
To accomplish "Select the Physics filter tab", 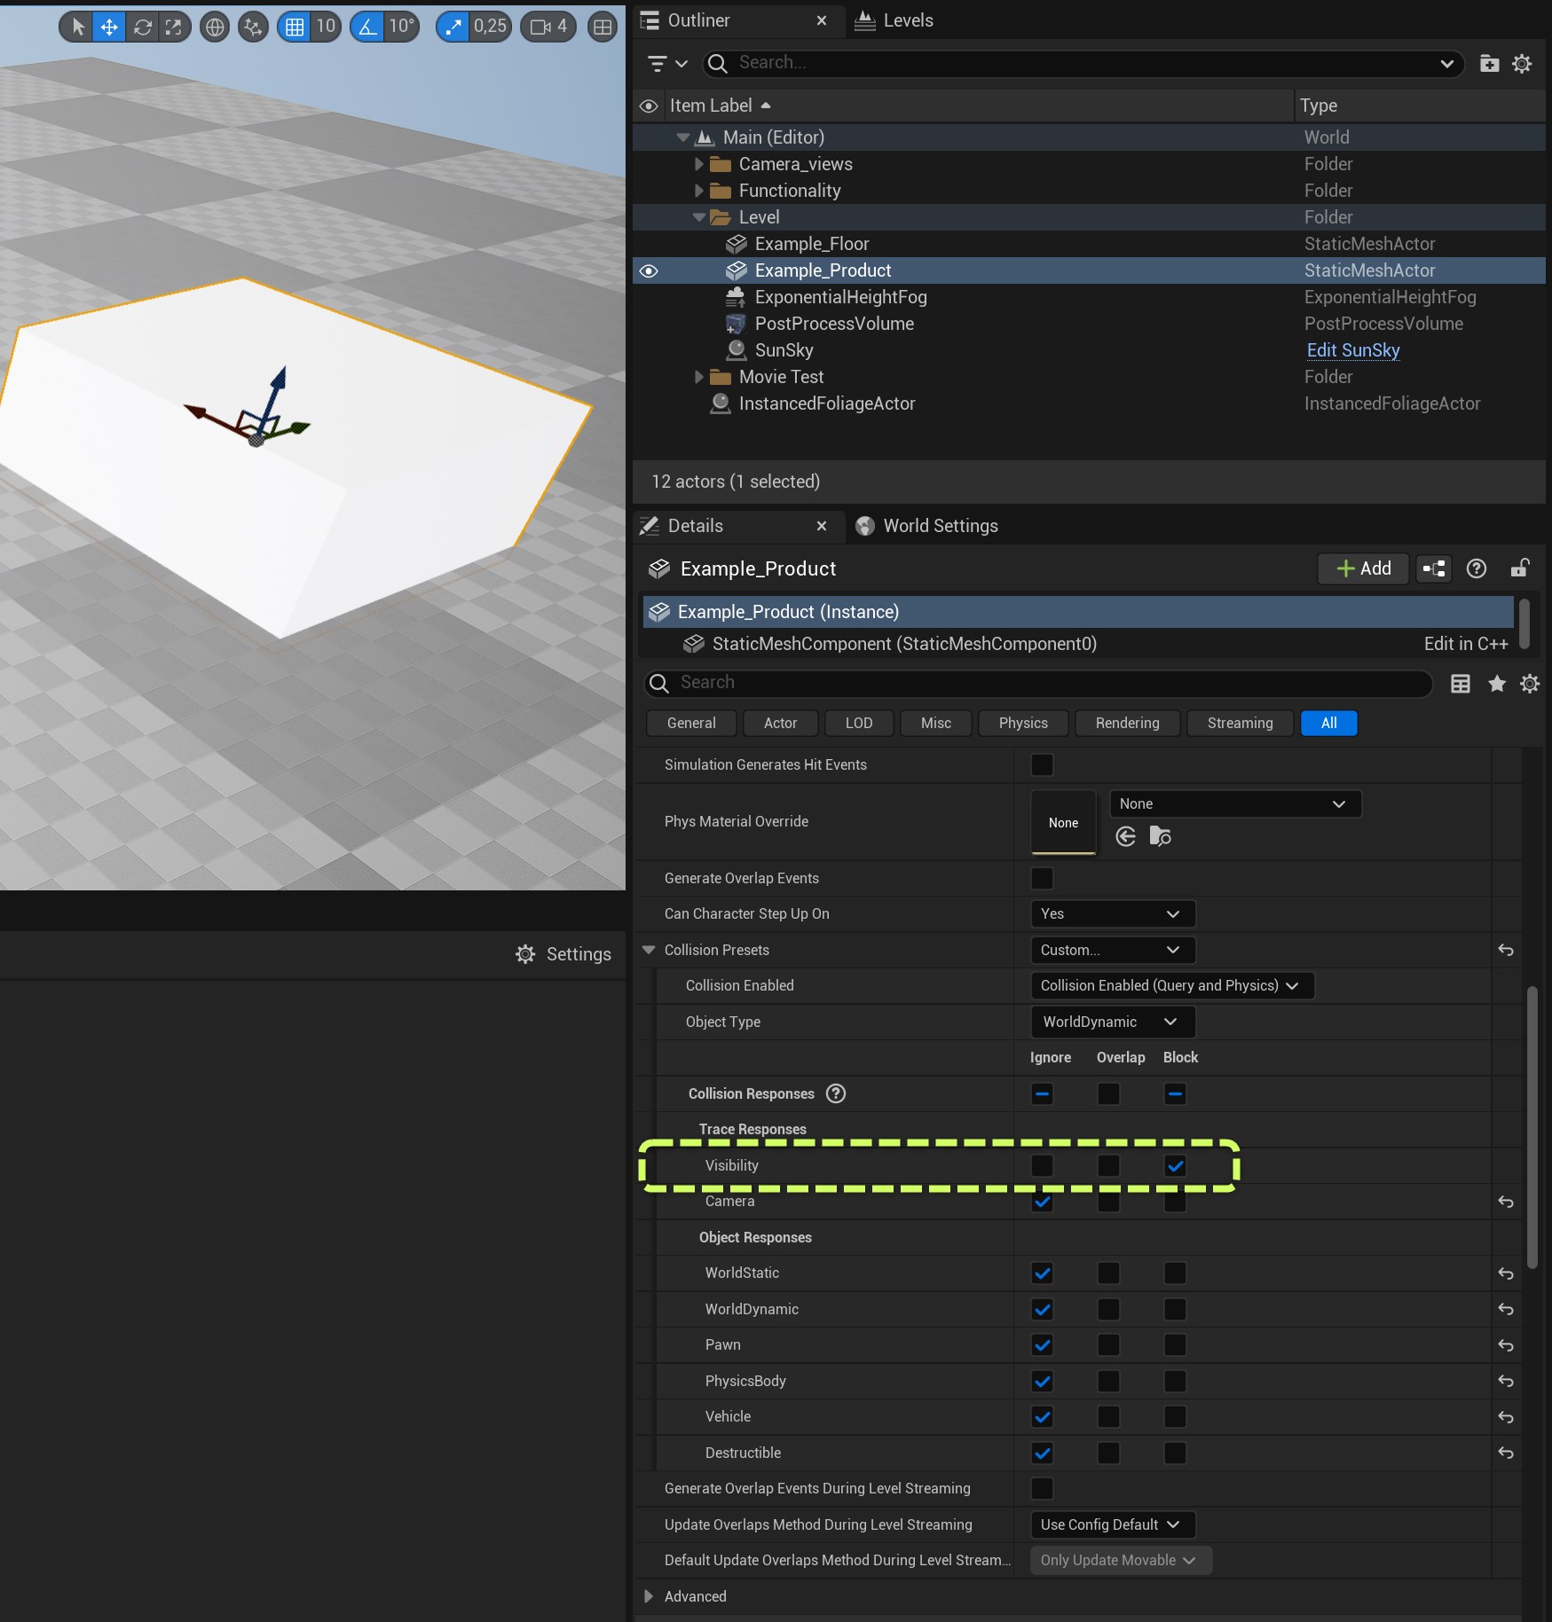I will [x=1022, y=723].
